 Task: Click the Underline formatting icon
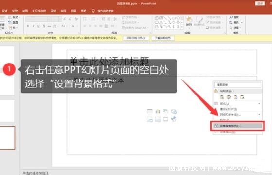point(38,26)
